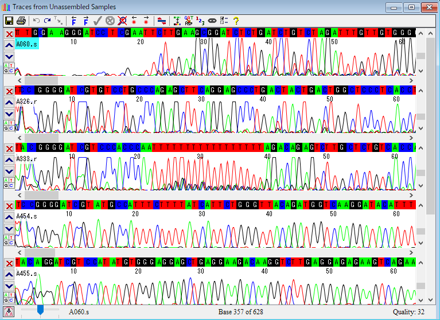Move trace A326.r down with chevron button

click(x=9, y=114)
